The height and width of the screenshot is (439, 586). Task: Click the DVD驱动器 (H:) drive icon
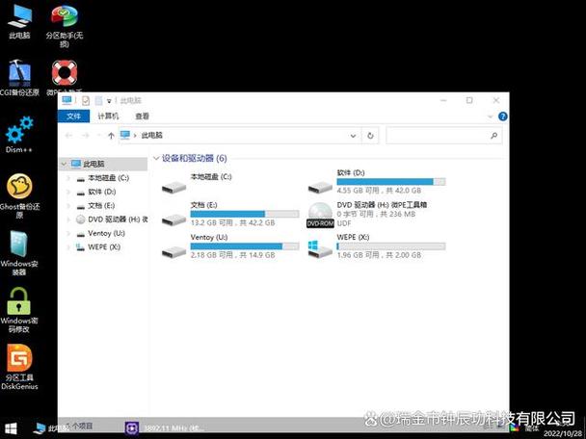(320, 215)
